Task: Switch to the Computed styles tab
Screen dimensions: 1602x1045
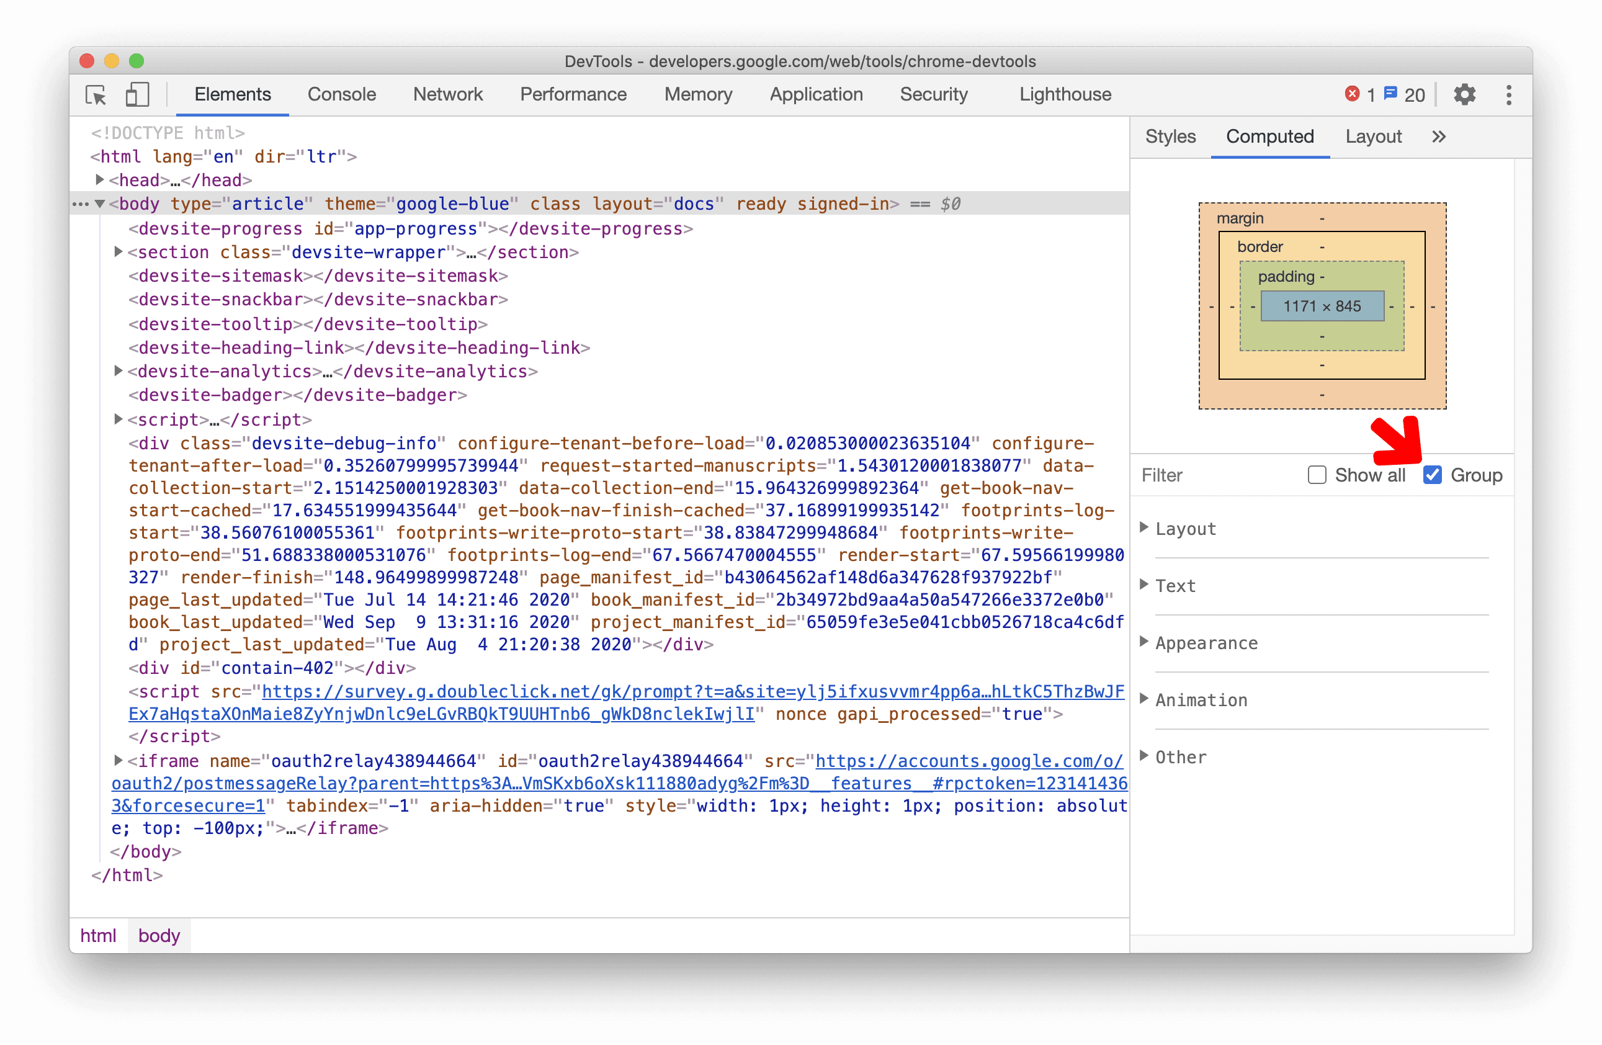Action: tap(1271, 137)
